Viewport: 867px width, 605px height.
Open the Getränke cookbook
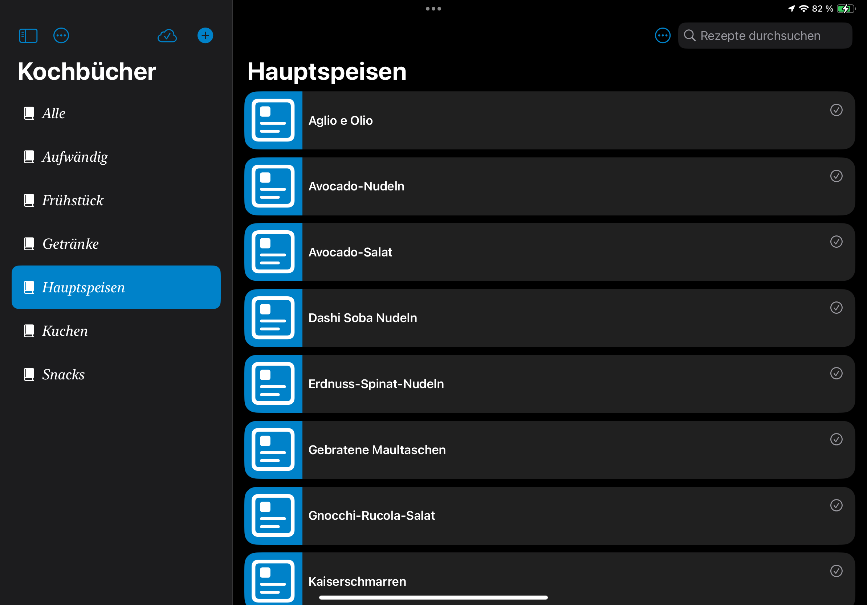tap(70, 244)
